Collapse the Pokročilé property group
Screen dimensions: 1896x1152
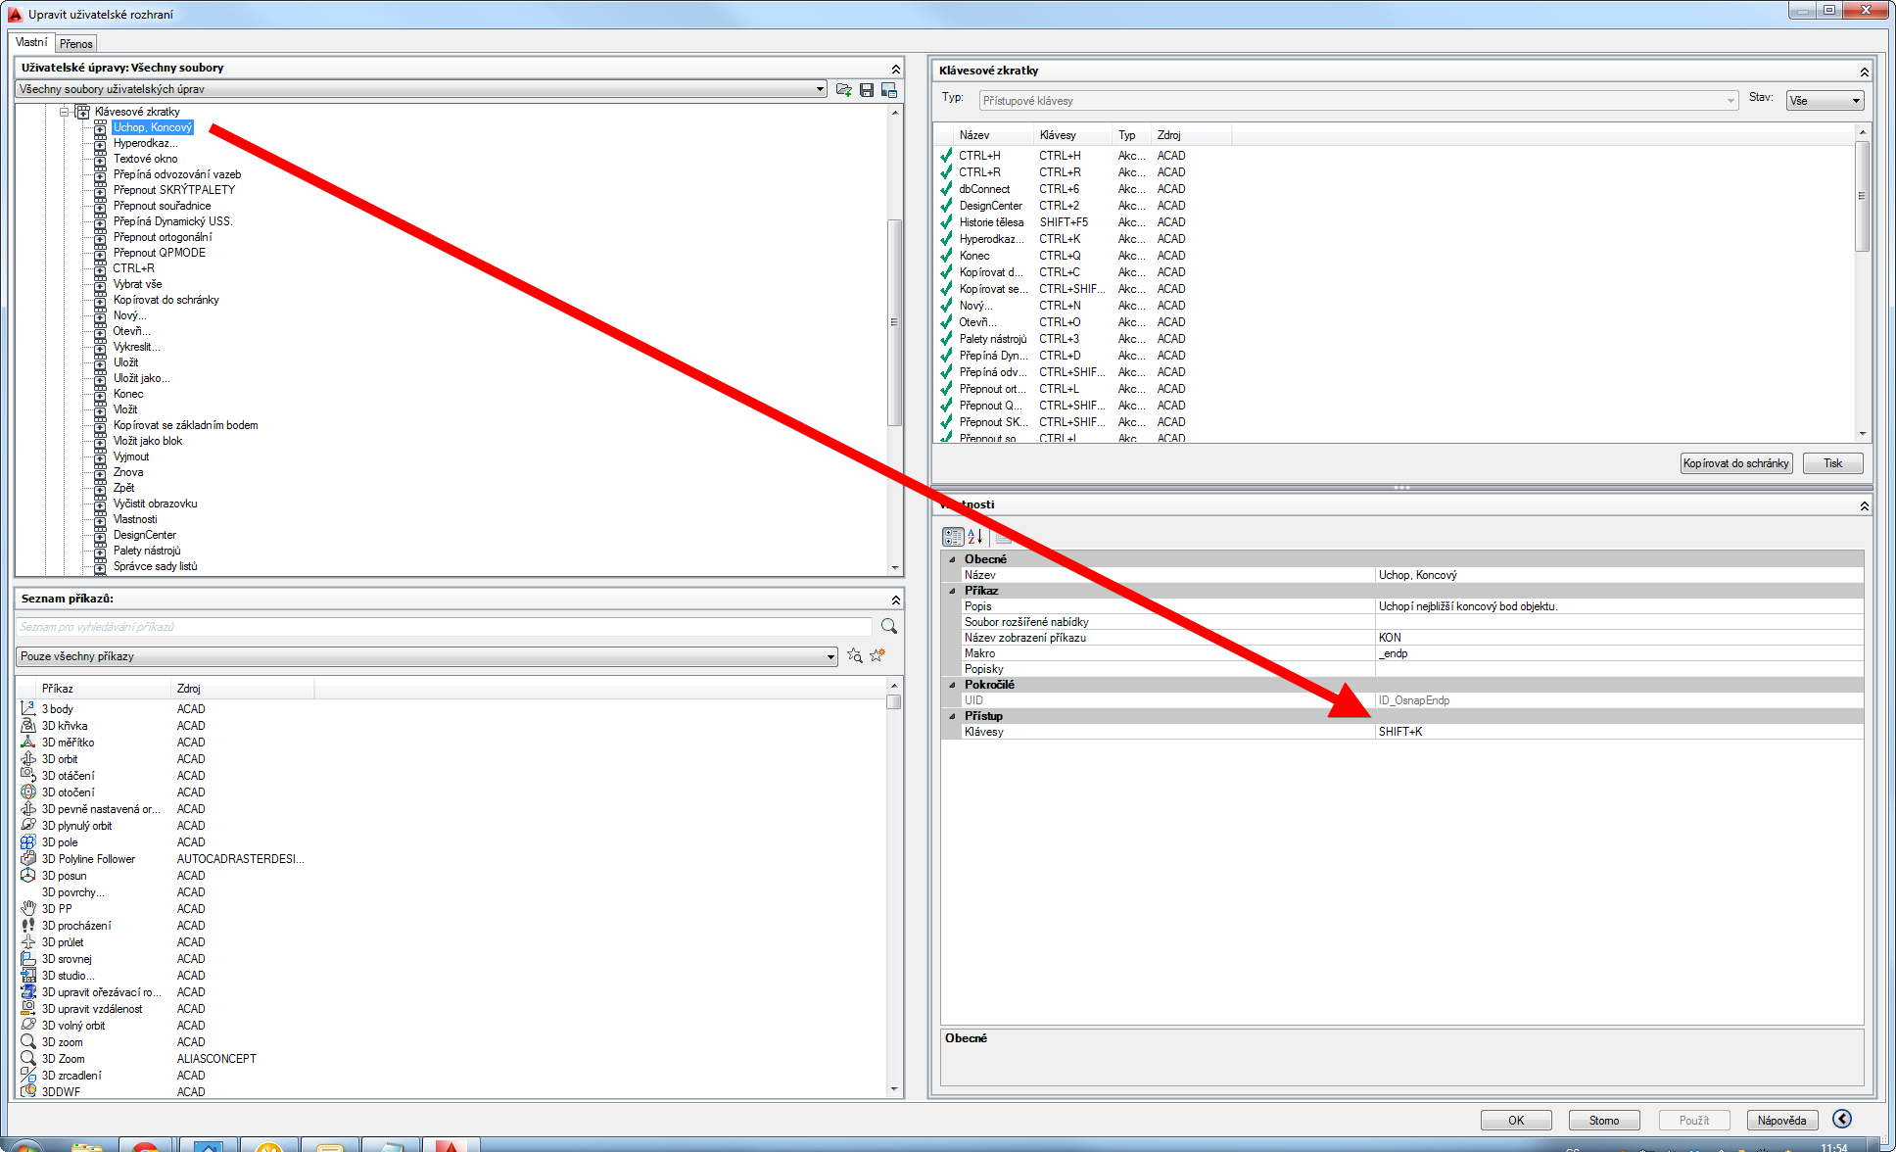[x=952, y=685]
